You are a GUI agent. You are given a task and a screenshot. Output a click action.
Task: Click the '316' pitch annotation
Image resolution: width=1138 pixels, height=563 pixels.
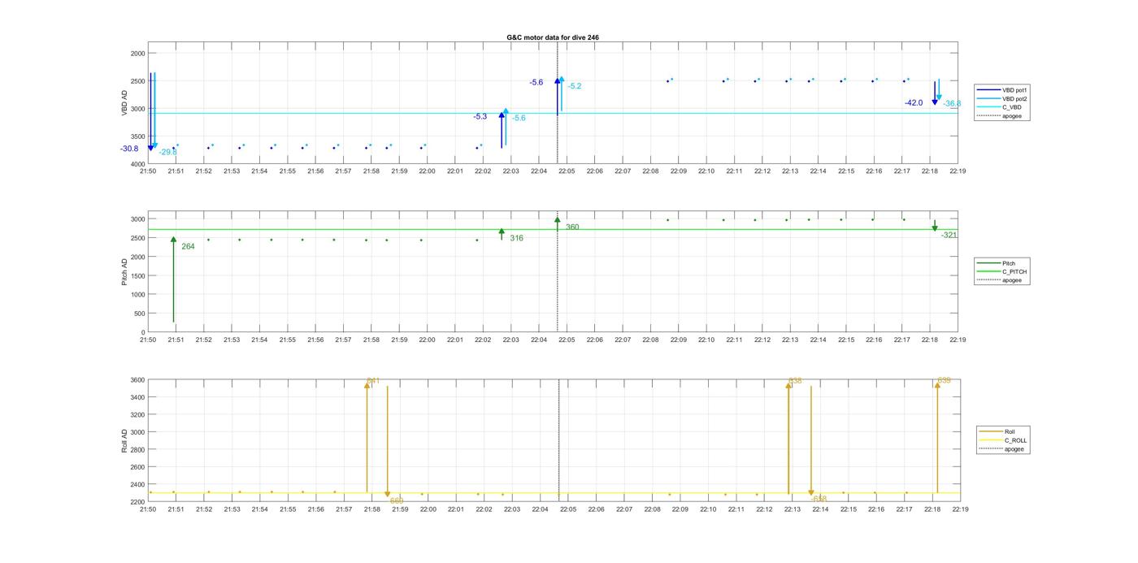tap(516, 238)
